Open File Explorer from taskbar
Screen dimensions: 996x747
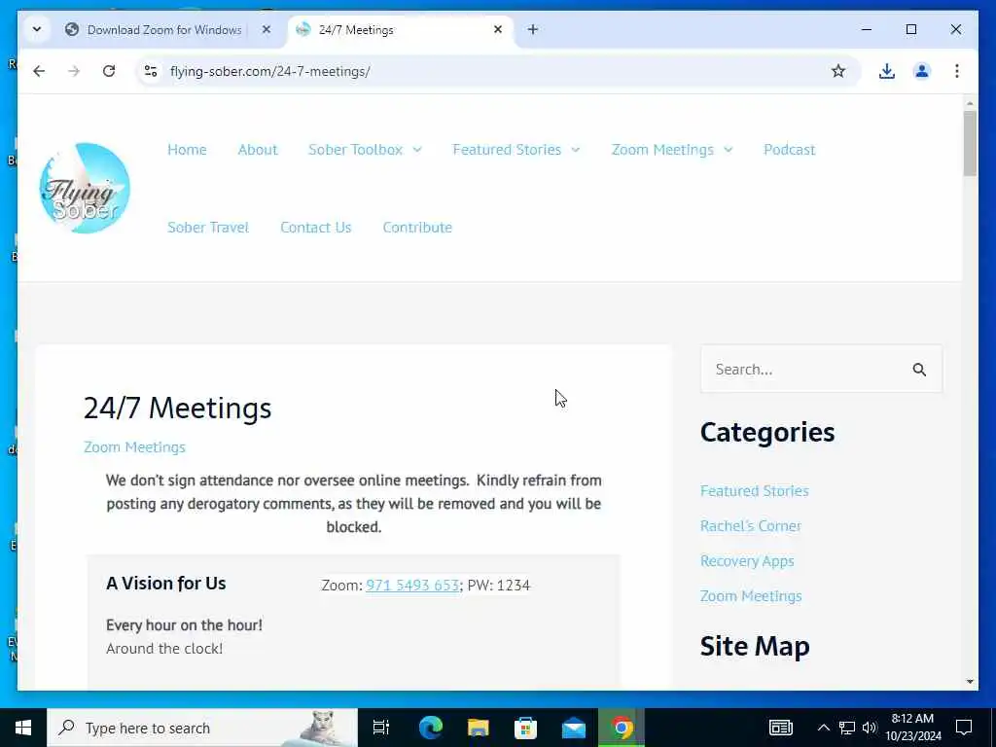click(x=478, y=728)
